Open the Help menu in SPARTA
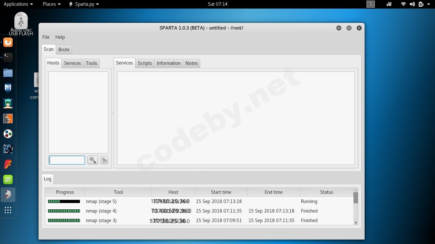This screenshot has width=435, height=244. click(60, 37)
